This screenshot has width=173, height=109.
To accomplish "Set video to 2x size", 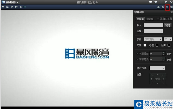I will point(16,7).
